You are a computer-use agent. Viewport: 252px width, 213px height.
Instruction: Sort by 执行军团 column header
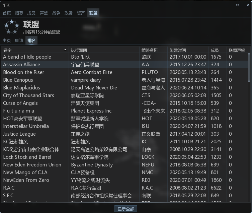(79, 50)
